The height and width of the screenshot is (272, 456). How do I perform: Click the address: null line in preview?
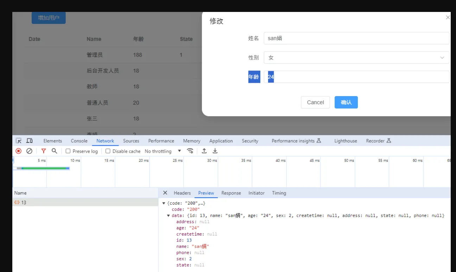click(193, 221)
